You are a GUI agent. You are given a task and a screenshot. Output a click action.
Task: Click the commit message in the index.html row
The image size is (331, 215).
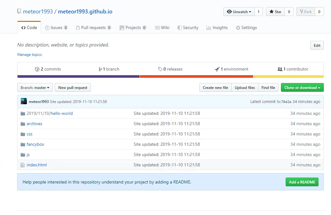pos(167,165)
